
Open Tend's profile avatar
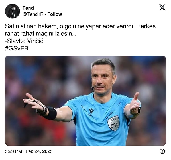13,11
